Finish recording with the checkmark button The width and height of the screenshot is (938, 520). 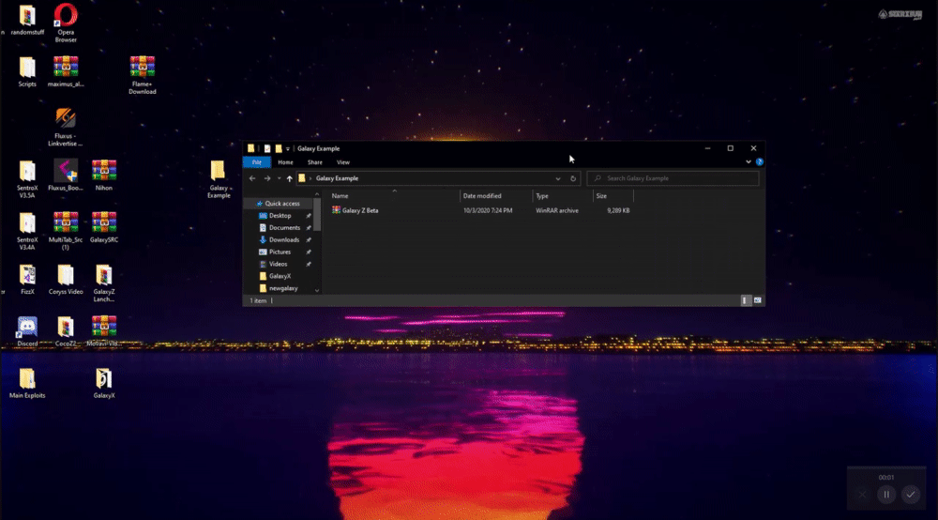click(911, 495)
